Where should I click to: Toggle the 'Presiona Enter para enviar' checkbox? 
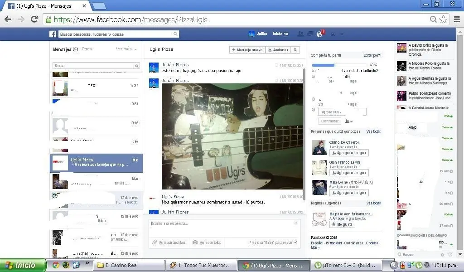click(295, 242)
